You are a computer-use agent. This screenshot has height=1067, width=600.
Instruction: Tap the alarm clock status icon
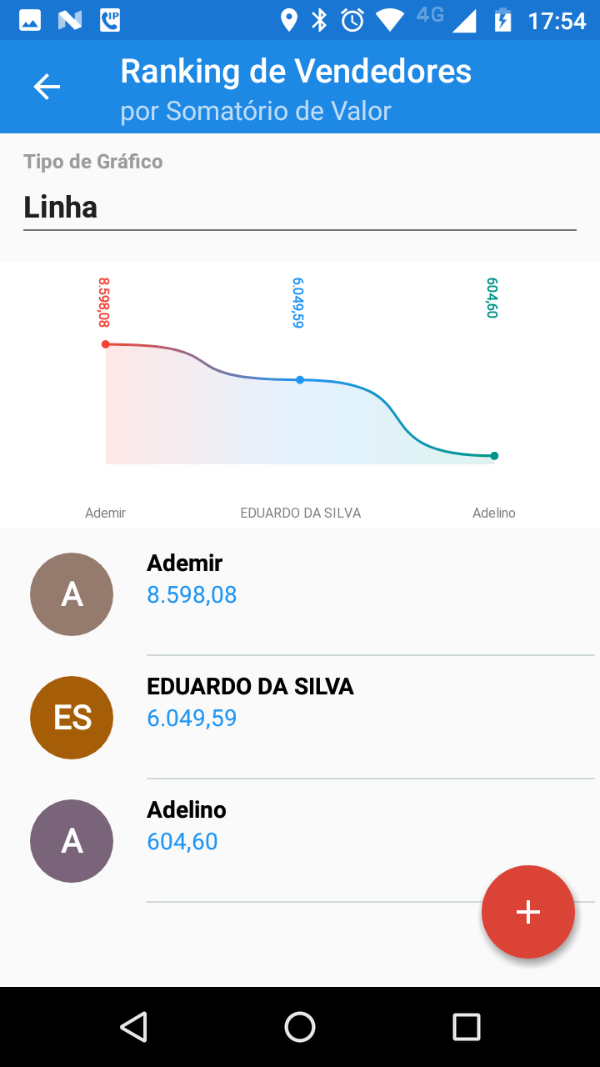click(x=352, y=20)
